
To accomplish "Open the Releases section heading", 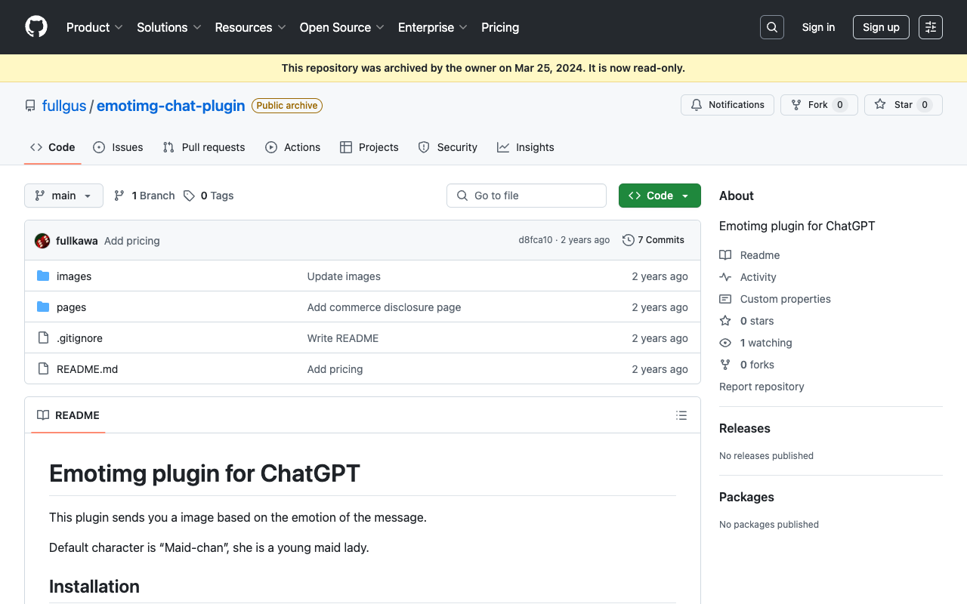I will (745, 428).
